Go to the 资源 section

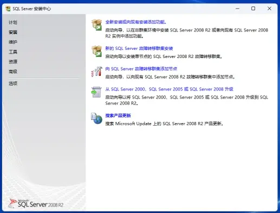pyautogui.click(x=13, y=62)
